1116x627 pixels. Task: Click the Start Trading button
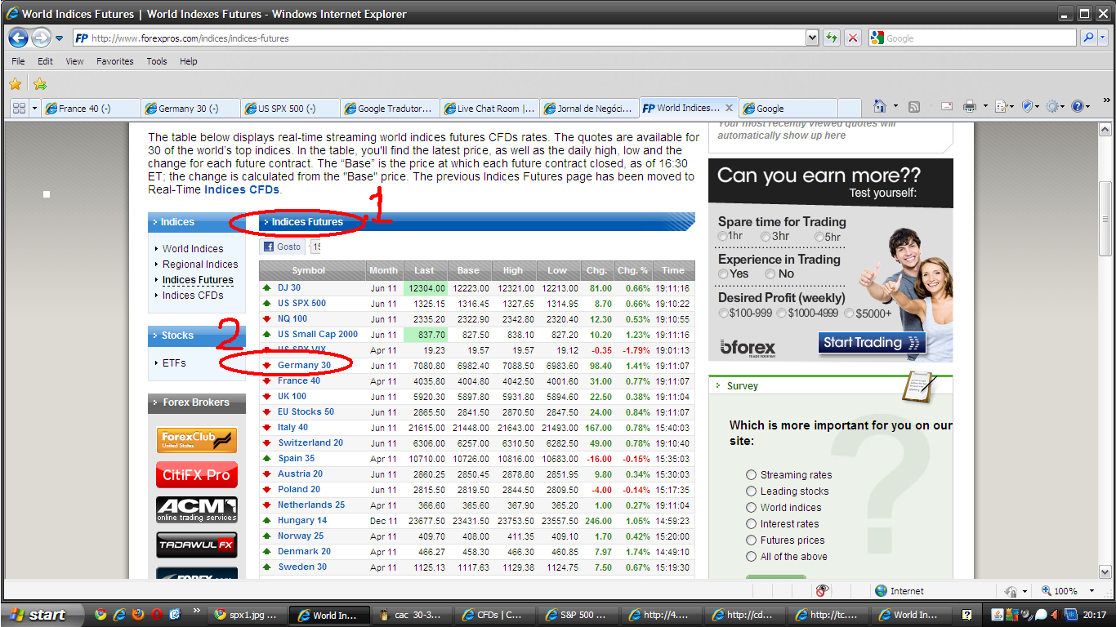click(872, 343)
